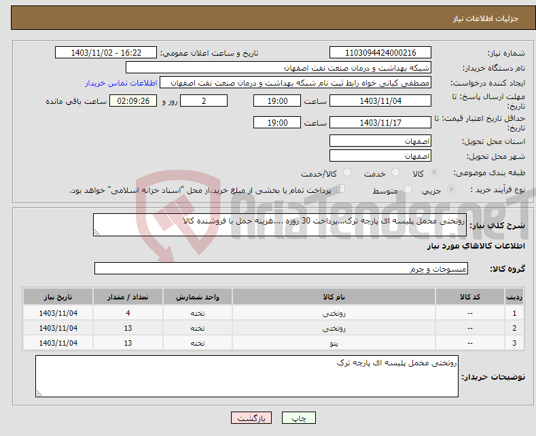This screenshot has width=536, height=436.
Task: Click quantity 13 in row 2
Action: click(128, 329)
